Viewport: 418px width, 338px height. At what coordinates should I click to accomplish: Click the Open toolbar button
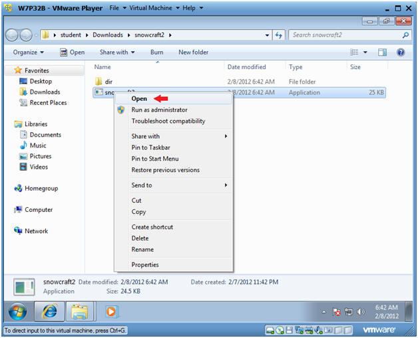coord(73,52)
